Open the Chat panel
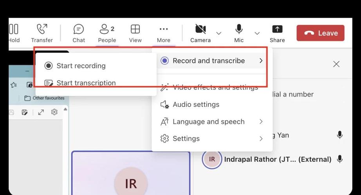Screen dimensions: 361x195 tap(79, 33)
